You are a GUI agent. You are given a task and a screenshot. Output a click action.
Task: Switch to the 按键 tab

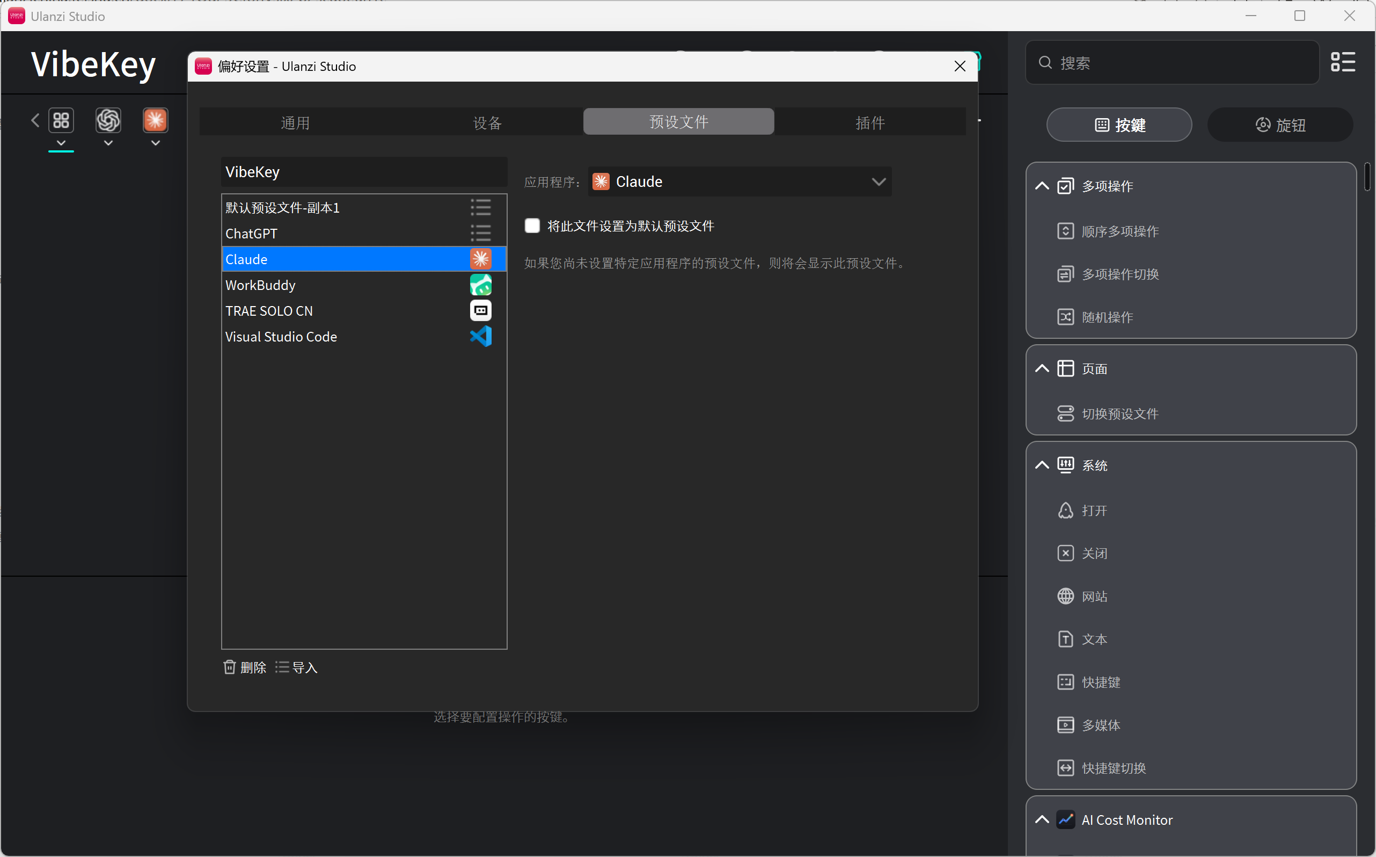coord(1119,125)
